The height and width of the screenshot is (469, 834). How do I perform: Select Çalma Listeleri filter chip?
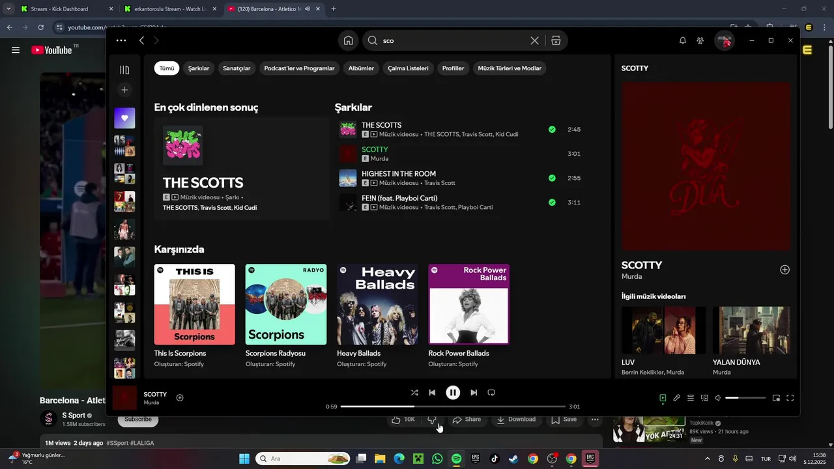409,68
